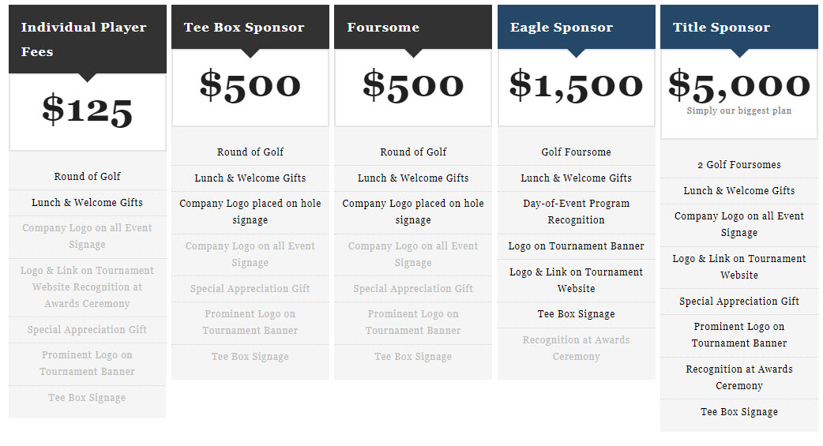Viewport: 823px width, 446px height.
Task: Click "Round of Golf" under Individual Player Fees
Action: 87,177
